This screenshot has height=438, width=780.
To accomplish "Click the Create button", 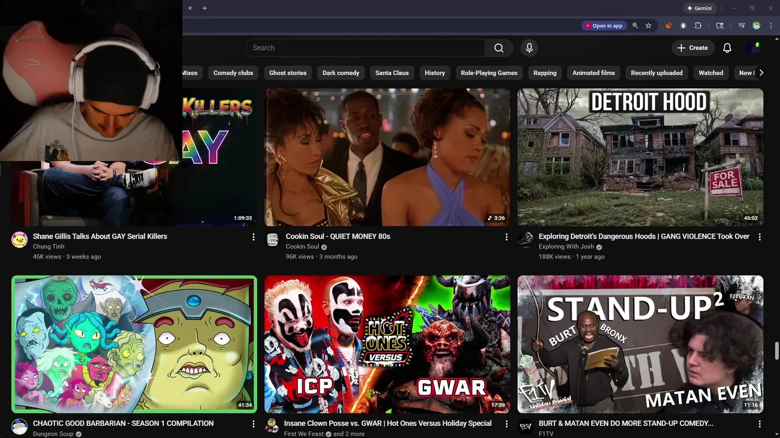I will [x=692, y=47].
